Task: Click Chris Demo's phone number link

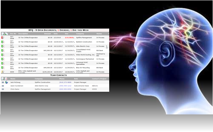Action: point(65,89)
